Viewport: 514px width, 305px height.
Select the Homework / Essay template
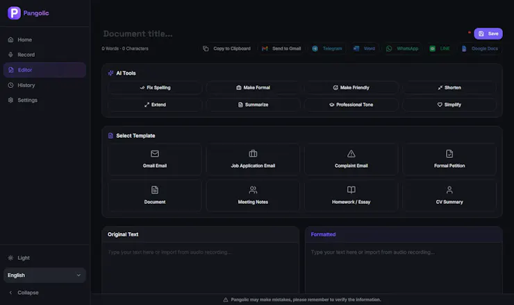(351, 195)
